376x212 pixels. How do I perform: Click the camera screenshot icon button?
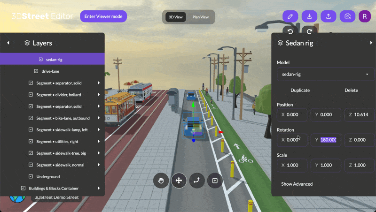(x=347, y=16)
